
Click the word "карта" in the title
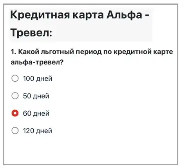(x=88, y=16)
